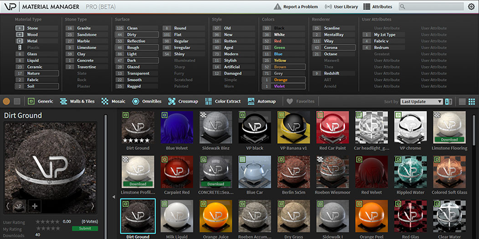Filter by Marble stone type
This screenshot has width=479, height=239.
click(x=86, y=41)
